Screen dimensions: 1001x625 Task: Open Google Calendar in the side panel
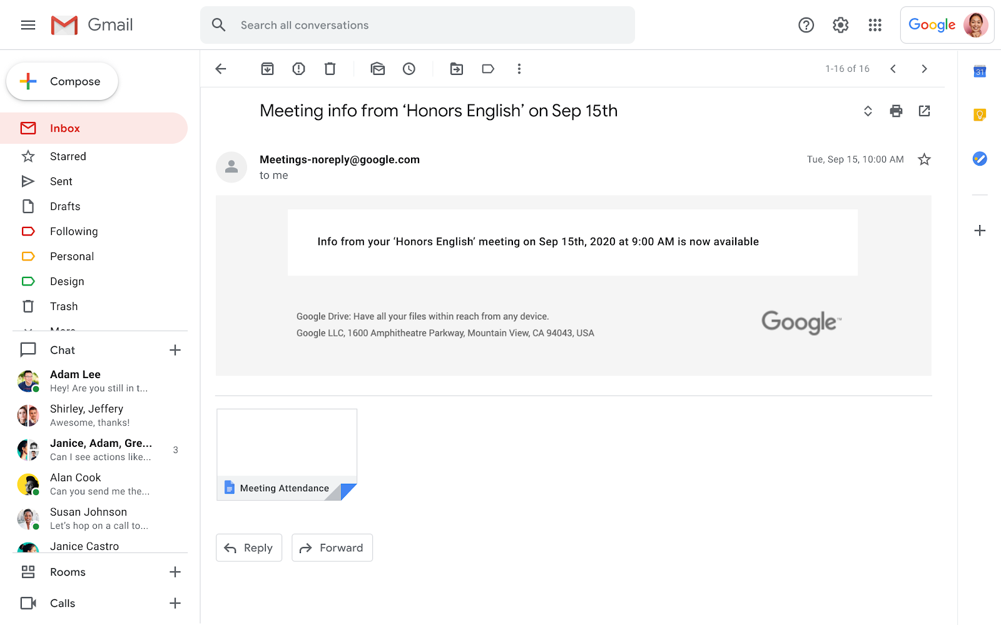point(979,72)
